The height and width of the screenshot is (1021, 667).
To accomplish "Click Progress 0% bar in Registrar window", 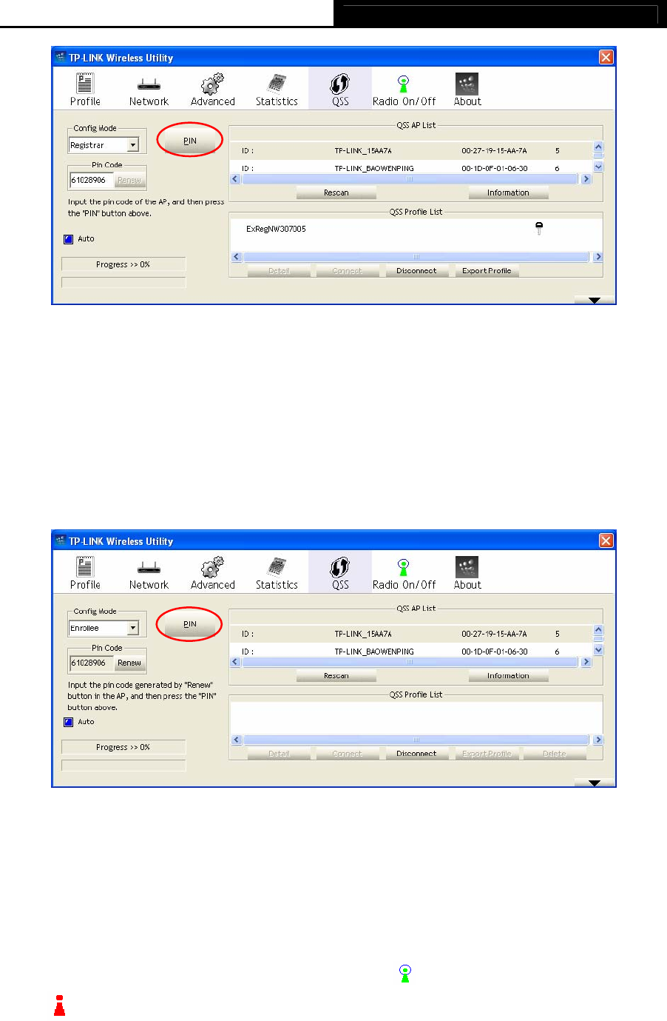I will (x=123, y=264).
